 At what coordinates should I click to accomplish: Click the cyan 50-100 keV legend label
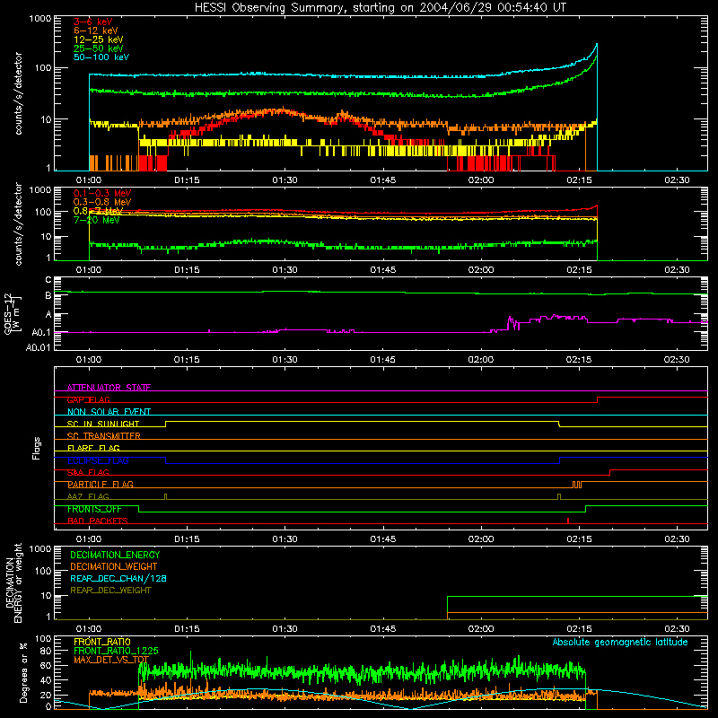[x=101, y=57]
